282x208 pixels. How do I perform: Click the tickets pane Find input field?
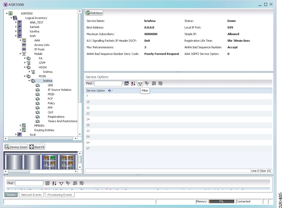coord(29,183)
